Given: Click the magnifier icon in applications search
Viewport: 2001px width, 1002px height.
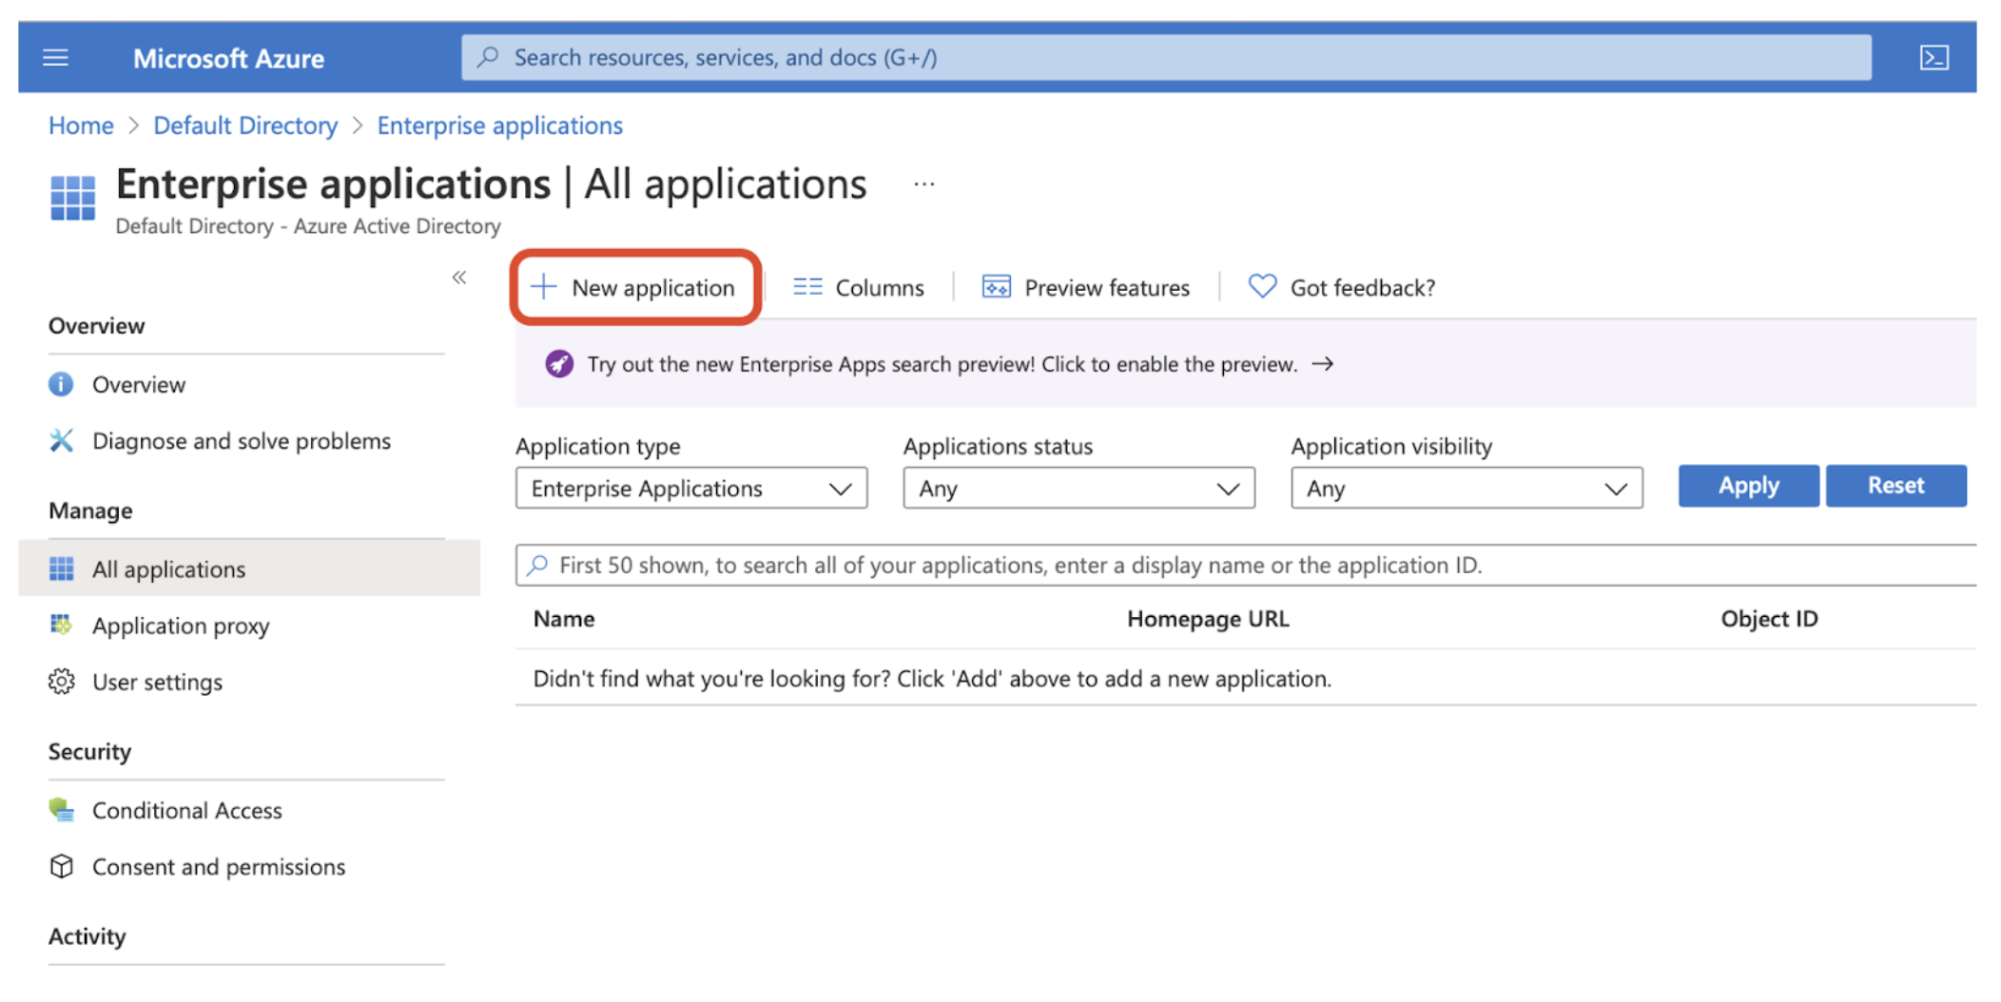Looking at the screenshot, I should click(537, 566).
